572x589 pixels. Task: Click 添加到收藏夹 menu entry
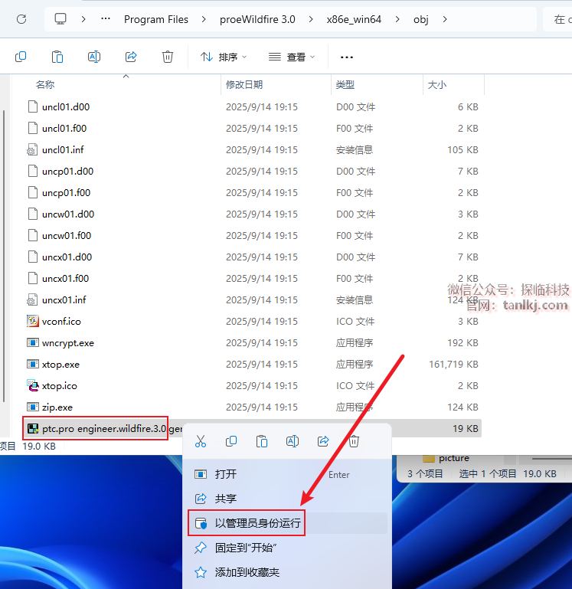[x=247, y=572]
